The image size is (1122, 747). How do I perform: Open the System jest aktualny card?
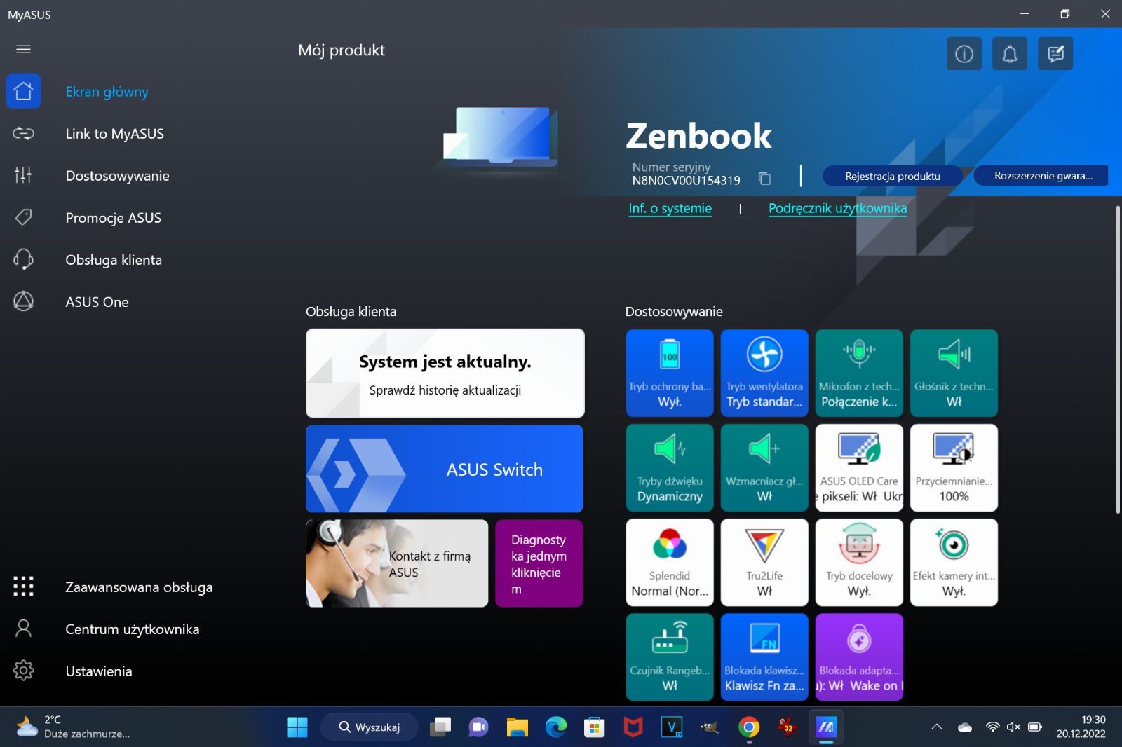445,373
